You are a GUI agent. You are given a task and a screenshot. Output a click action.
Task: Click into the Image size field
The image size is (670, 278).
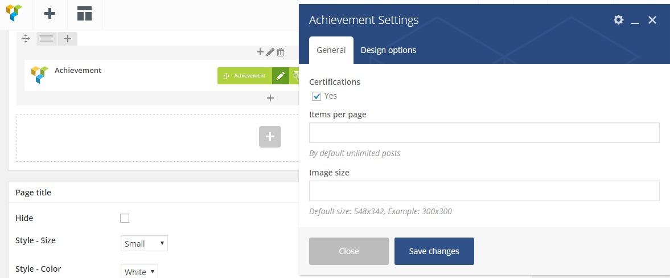(x=484, y=191)
